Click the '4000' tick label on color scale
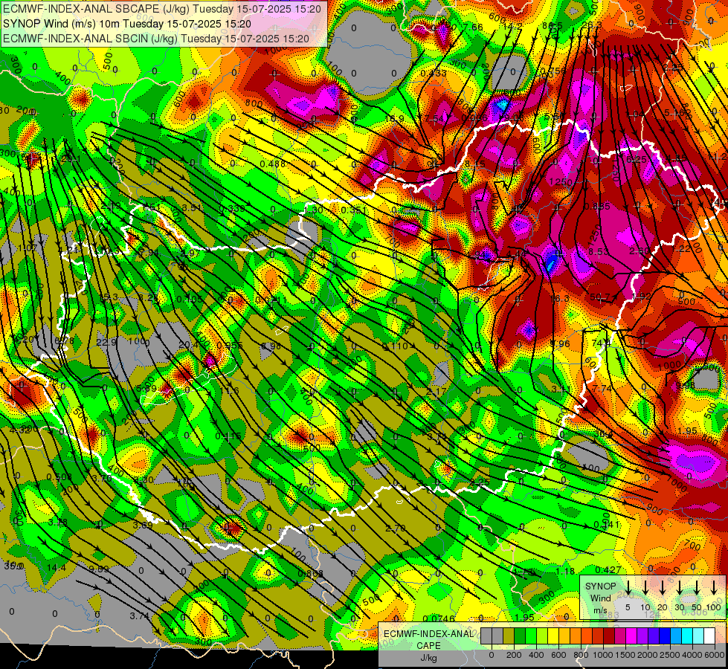This screenshot has width=728, height=669. pos(692,655)
